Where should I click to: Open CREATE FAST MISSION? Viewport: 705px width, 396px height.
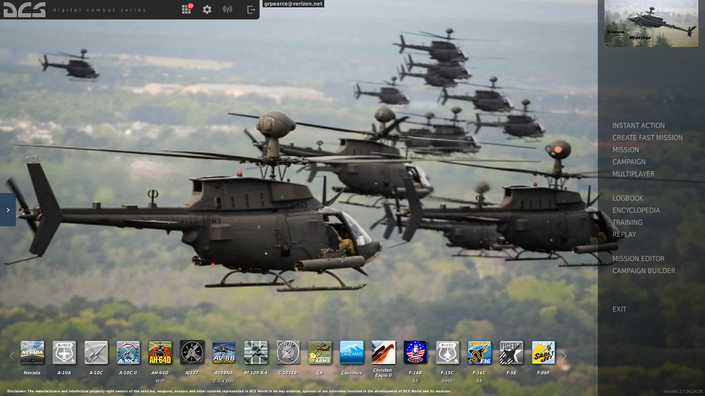click(647, 137)
